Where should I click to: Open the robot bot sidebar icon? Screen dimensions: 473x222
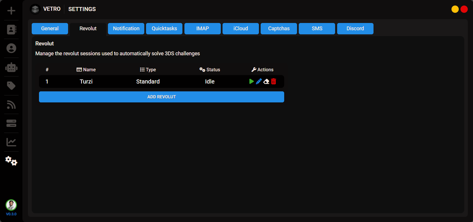pos(11,67)
